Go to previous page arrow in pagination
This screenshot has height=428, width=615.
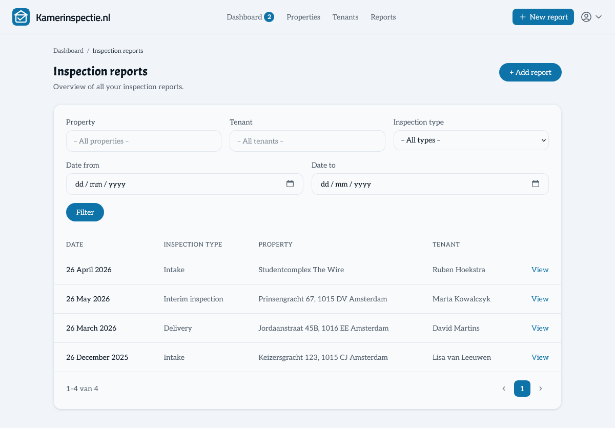pyautogui.click(x=504, y=389)
